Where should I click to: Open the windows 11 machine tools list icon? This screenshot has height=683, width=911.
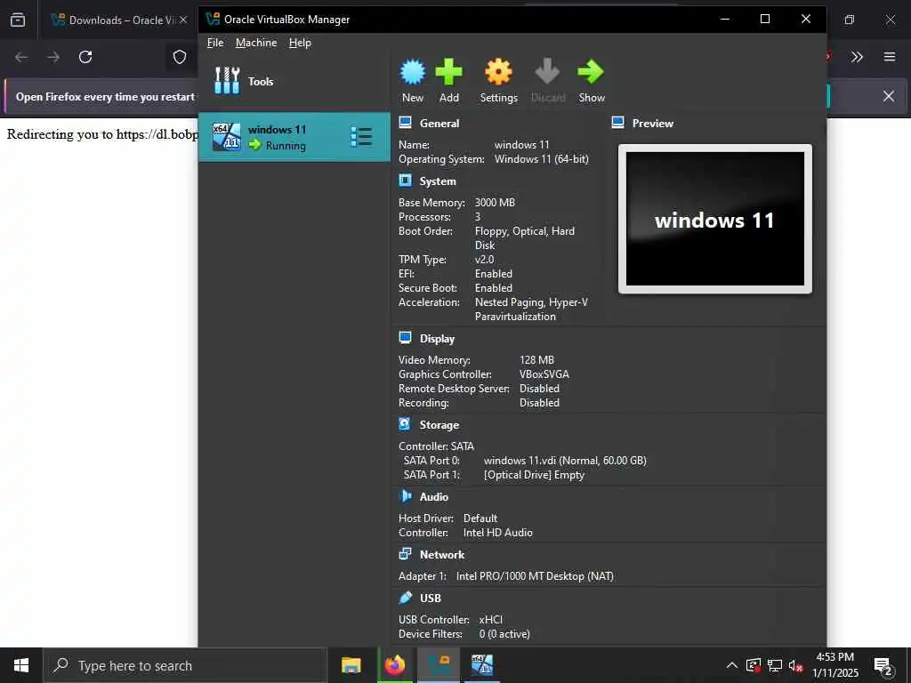click(x=361, y=136)
